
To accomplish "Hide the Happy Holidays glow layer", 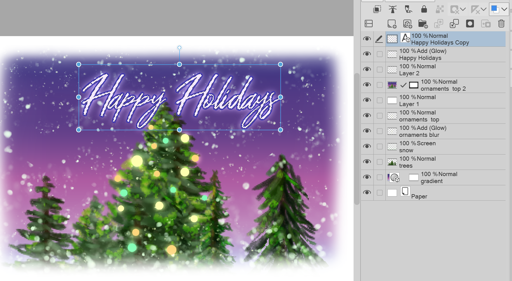I will tap(367, 54).
